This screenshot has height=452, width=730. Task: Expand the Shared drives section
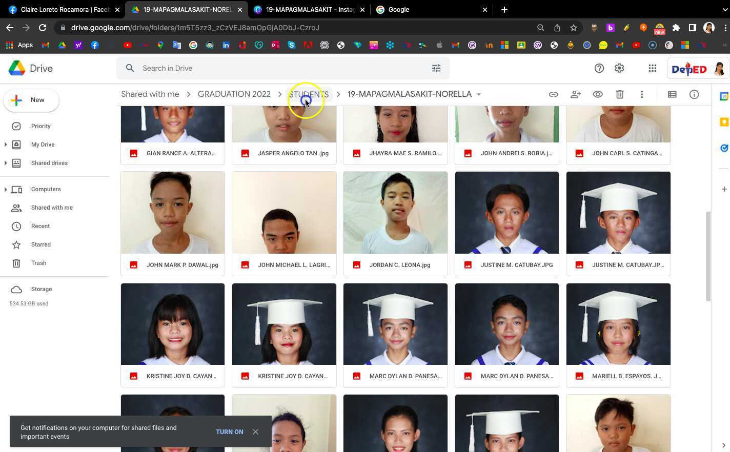[6, 163]
